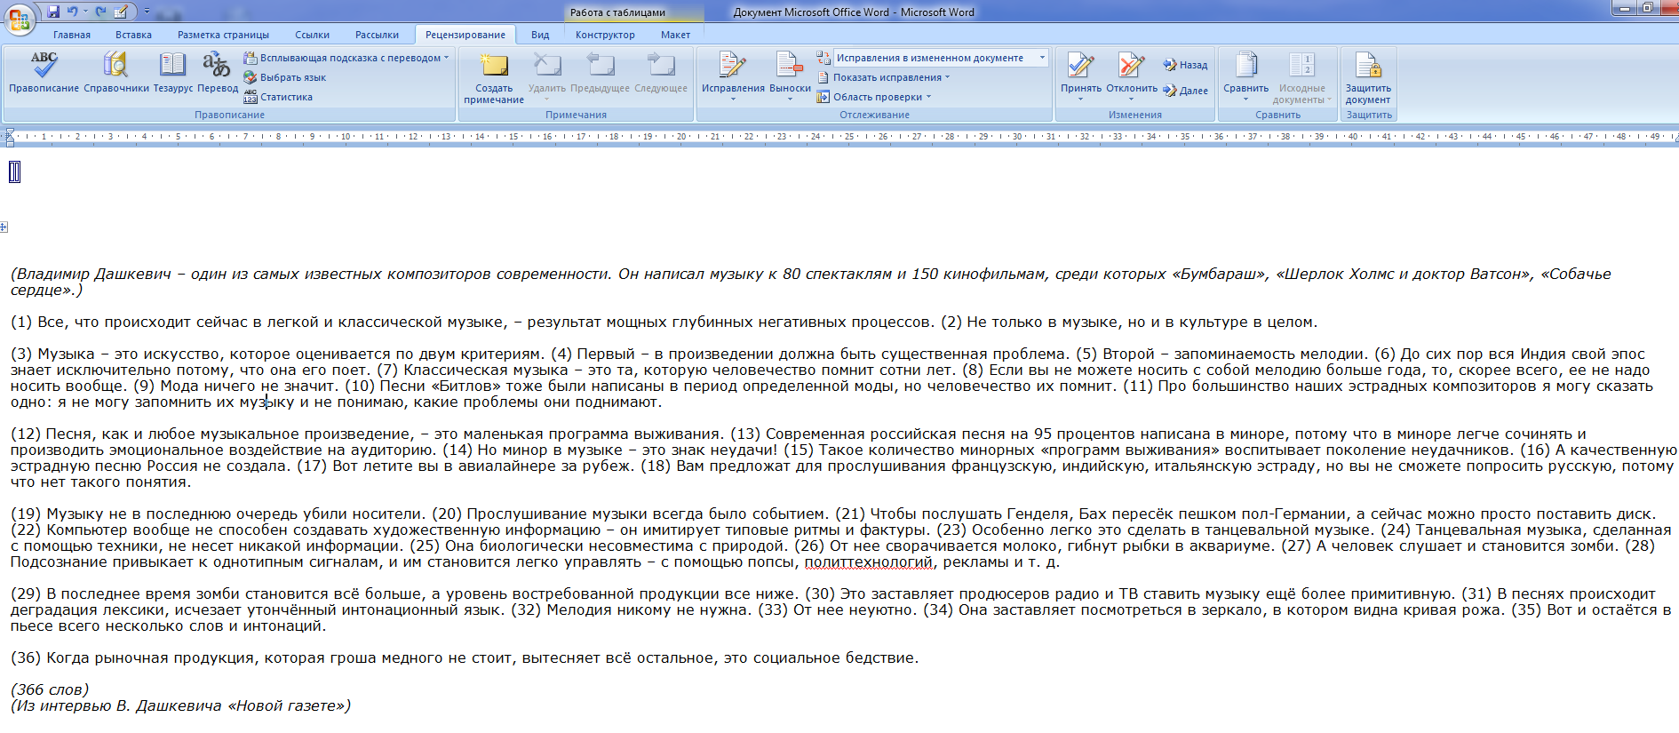Click the text (366 слов)

tap(50, 689)
